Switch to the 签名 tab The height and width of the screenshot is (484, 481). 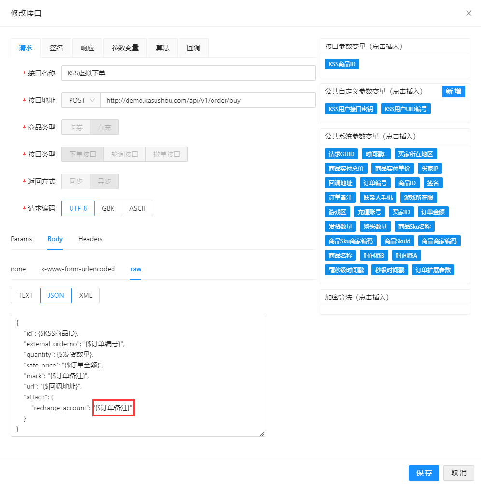[57, 48]
